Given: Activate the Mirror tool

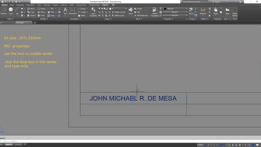Looking at the screenshot, I should click(42, 12).
